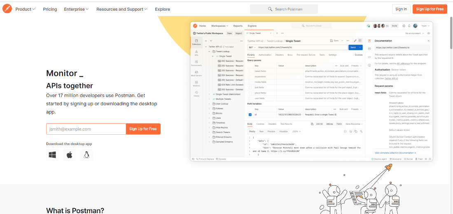Expand the User Lookup folder
This screenshot has width=453, height=214.
(209, 104)
